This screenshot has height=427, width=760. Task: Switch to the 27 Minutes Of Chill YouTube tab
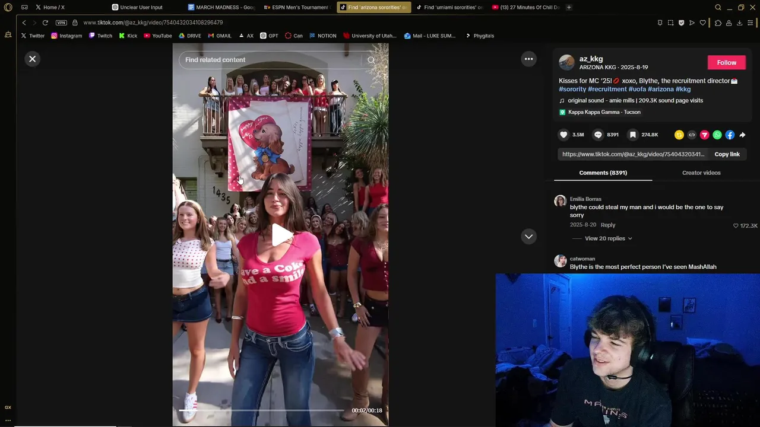point(525,7)
